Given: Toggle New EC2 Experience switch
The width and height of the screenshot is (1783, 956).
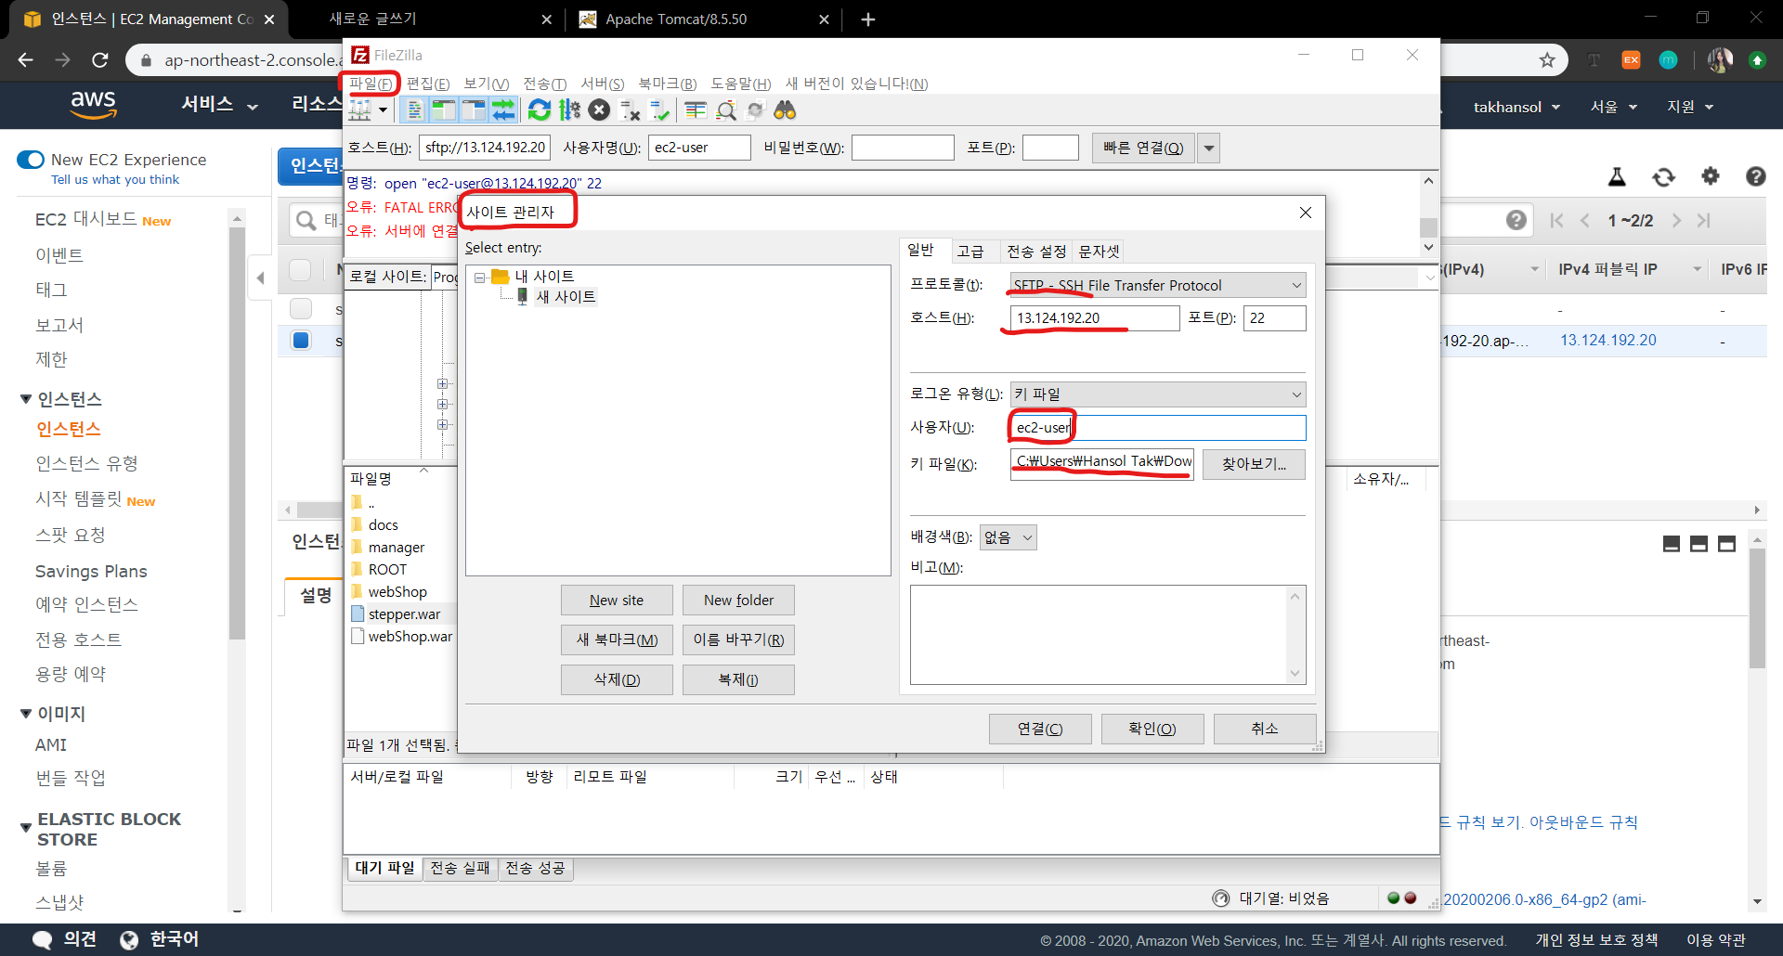Looking at the screenshot, I should (31, 160).
